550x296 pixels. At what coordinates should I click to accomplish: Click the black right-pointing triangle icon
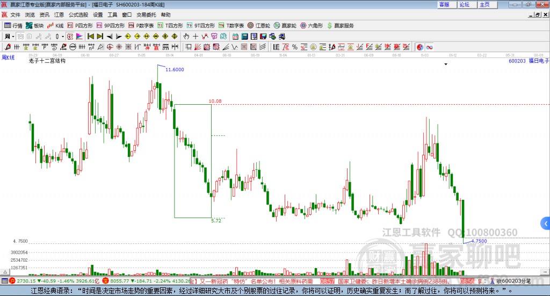point(119,37)
